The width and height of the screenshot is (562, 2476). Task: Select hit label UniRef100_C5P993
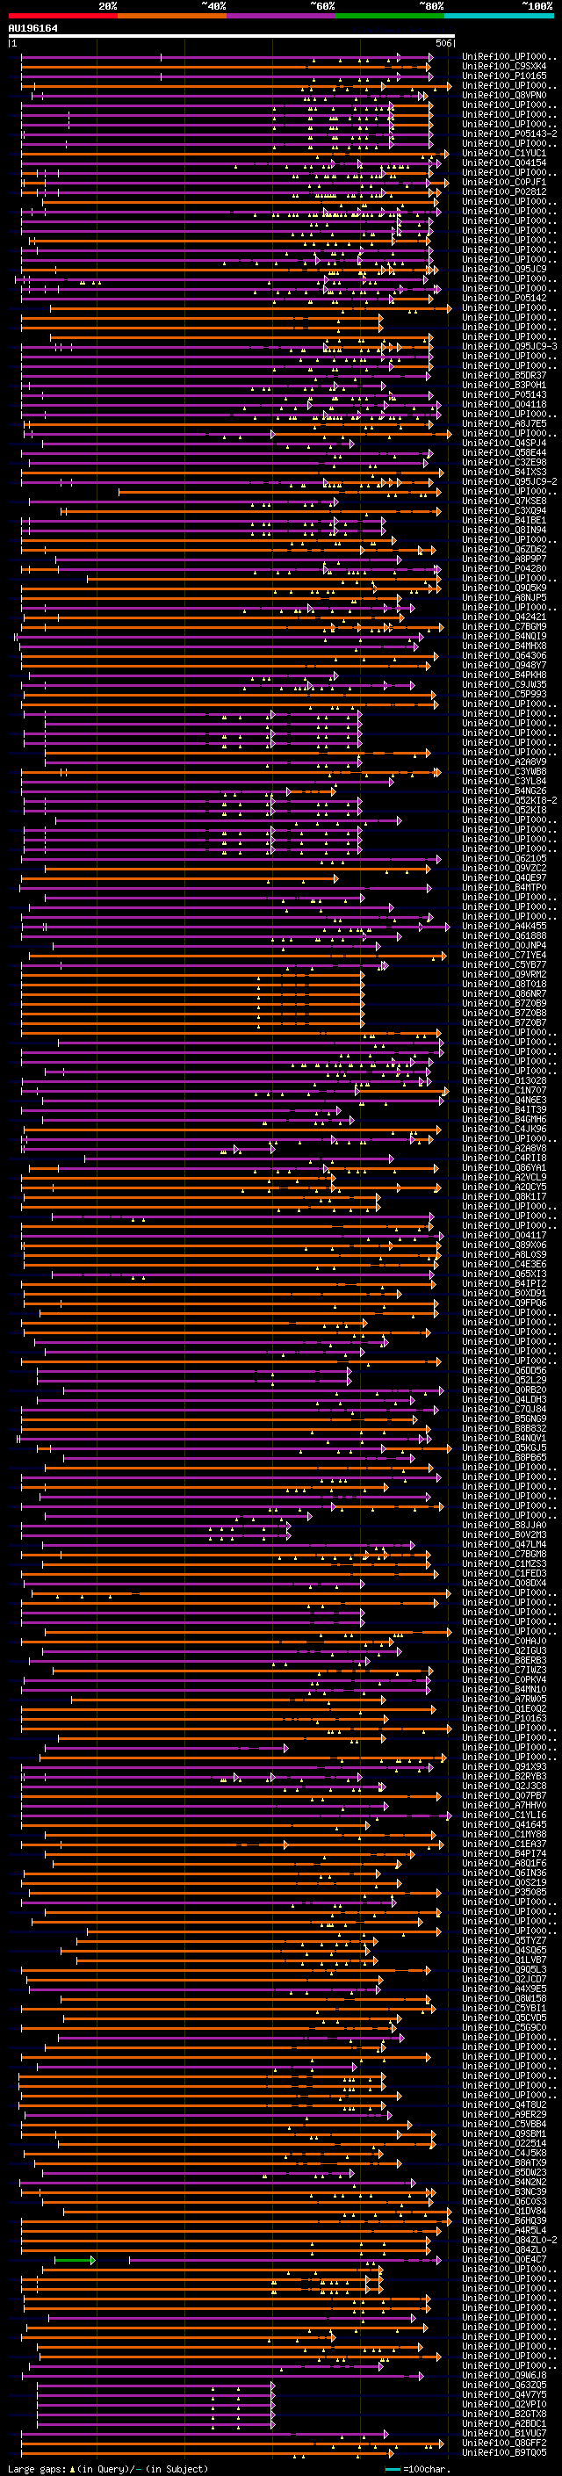tap(504, 694)
